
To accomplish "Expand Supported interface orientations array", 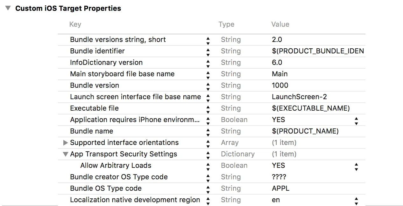I will point(66,143).
